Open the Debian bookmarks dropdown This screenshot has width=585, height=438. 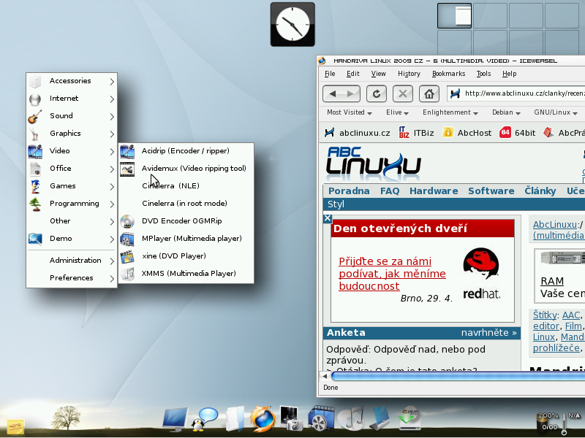(506, 112)
